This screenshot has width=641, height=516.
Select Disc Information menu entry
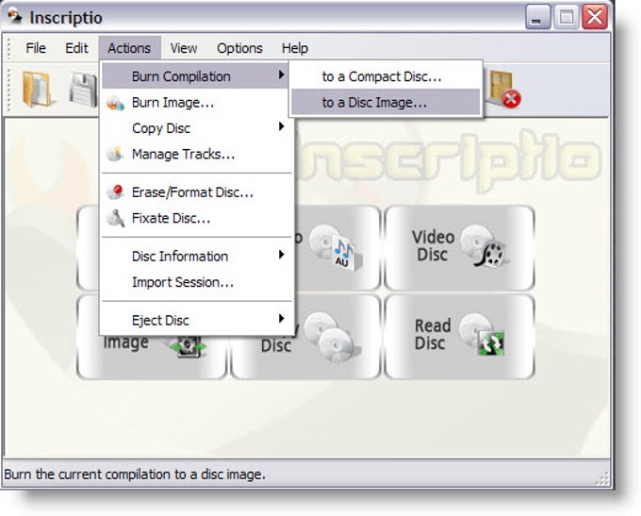(195, 257)
